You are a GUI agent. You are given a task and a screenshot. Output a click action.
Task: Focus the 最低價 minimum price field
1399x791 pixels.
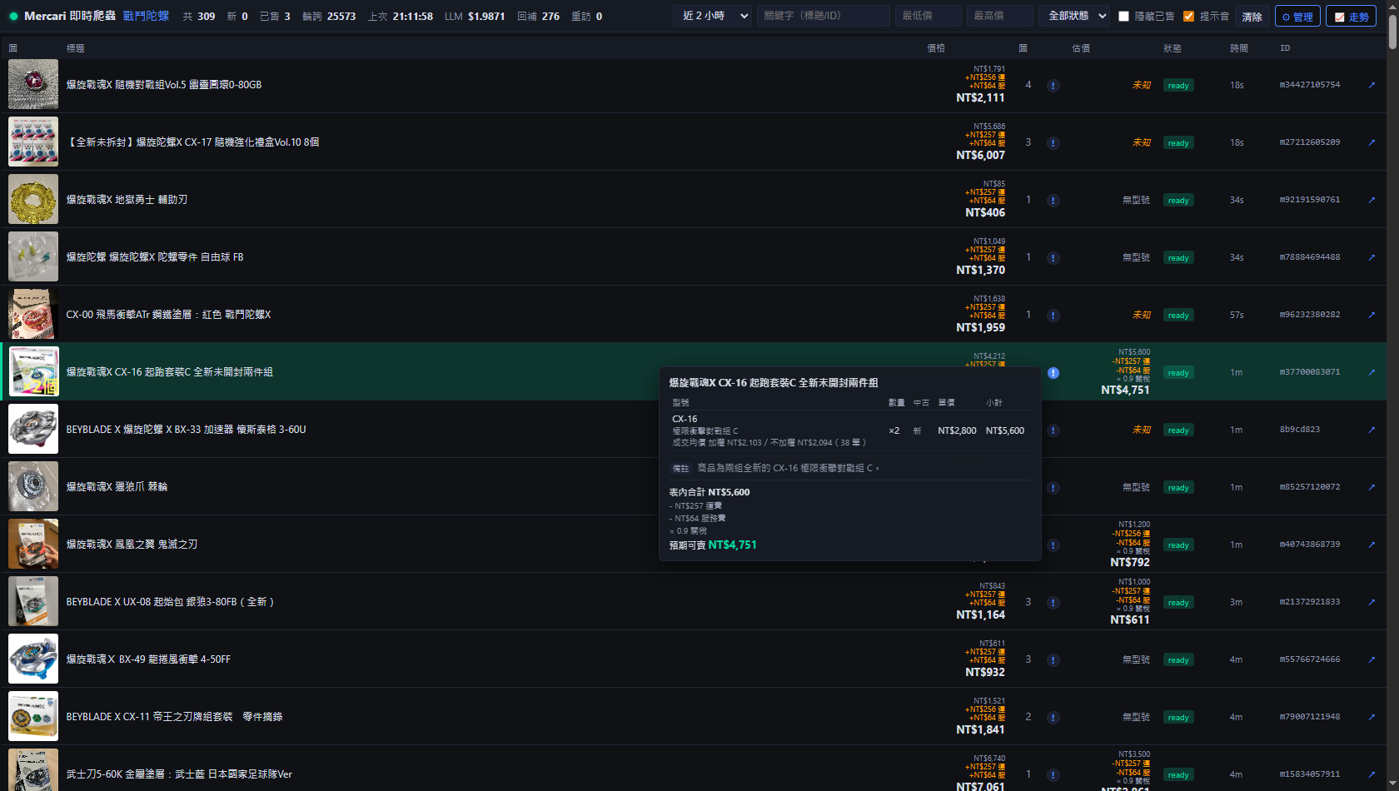pos(928,16)
